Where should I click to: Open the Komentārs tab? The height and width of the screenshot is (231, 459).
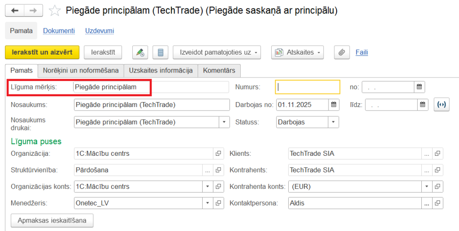coord(219,70)
